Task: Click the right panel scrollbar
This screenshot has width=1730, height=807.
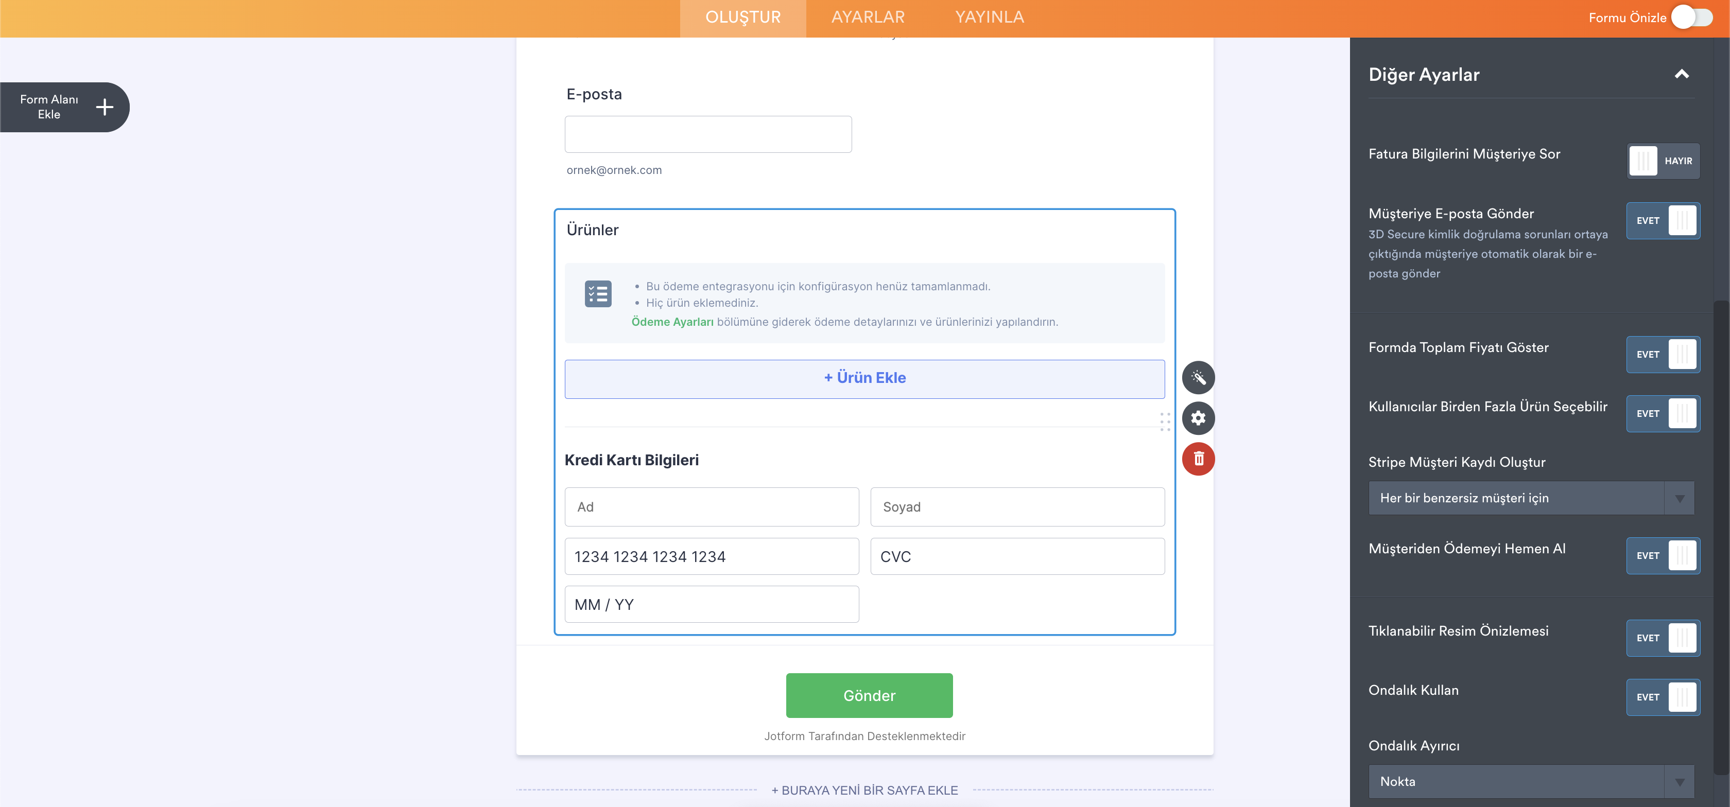Action: tap(1721, 537)
